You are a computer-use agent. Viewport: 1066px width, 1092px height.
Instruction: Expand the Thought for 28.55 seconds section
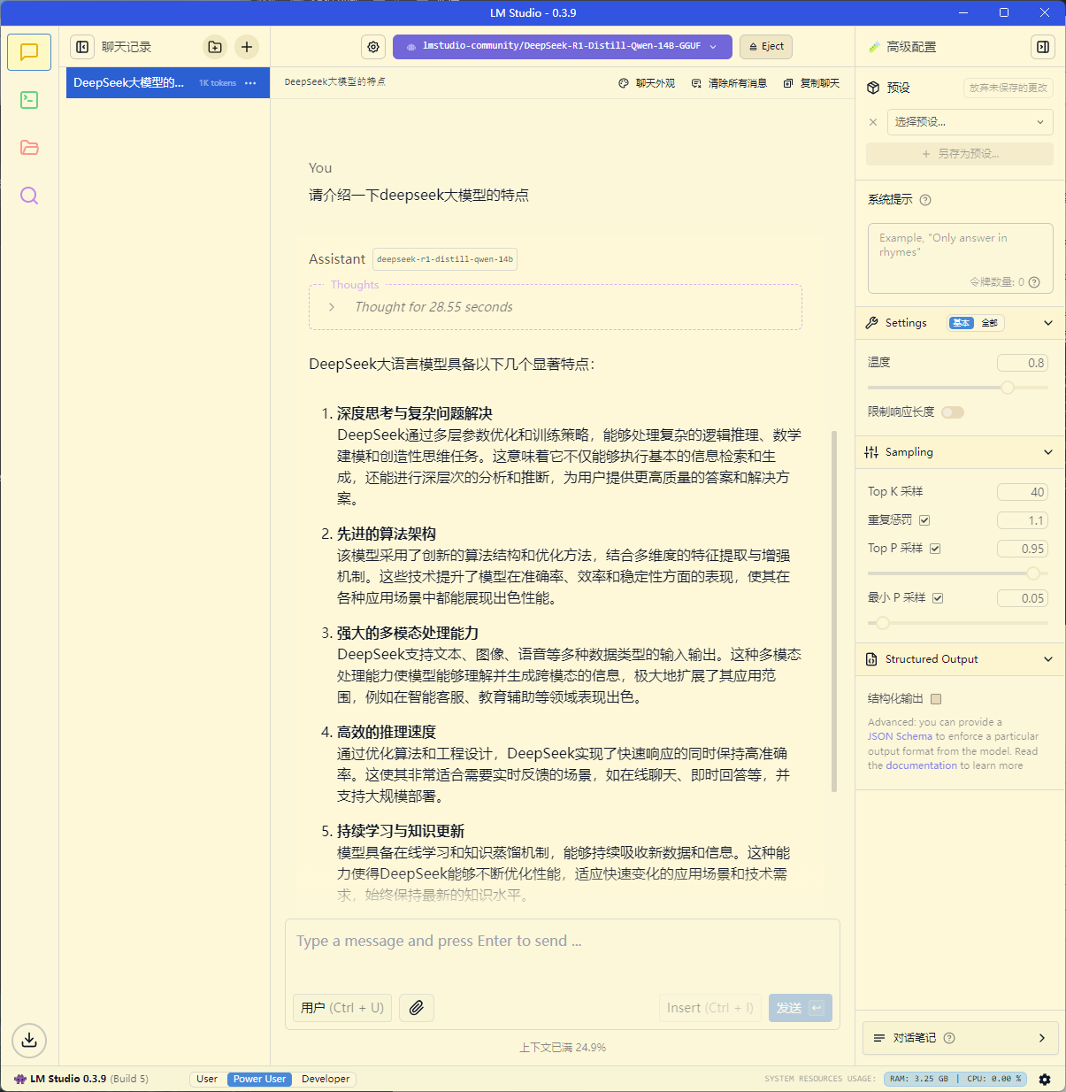[x=332, y=307]
